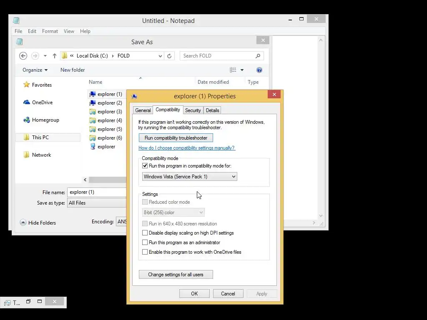Sort by the Name column header
This screenshot has height=320, width=427.
(x=95, y=82)
